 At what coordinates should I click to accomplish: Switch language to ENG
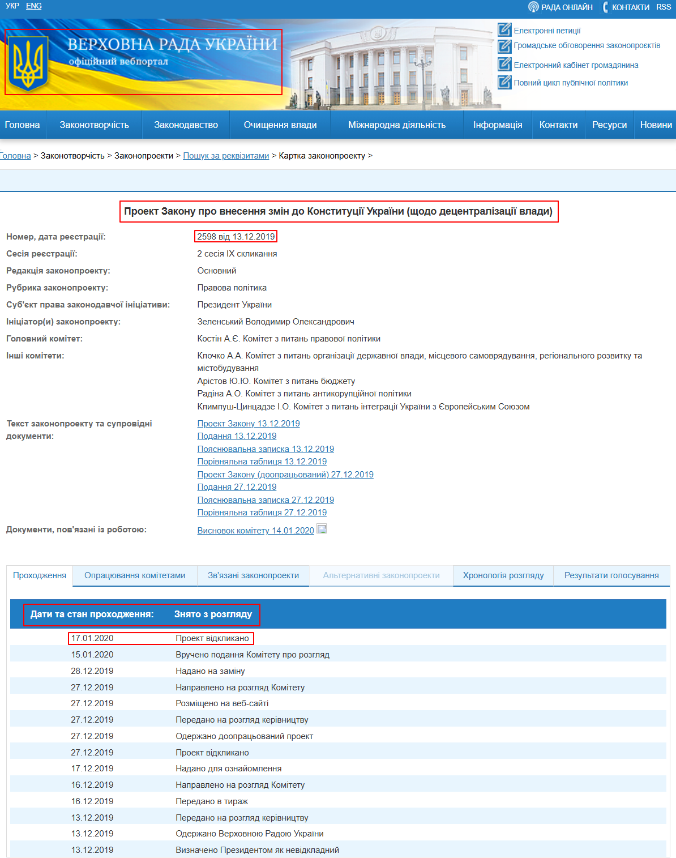34,6
